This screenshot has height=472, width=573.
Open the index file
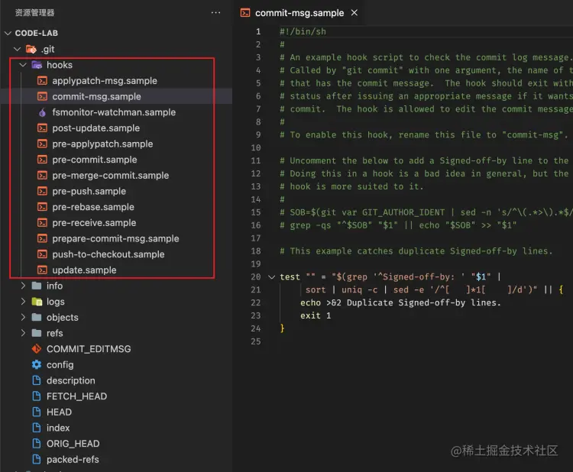pos(58,428)
